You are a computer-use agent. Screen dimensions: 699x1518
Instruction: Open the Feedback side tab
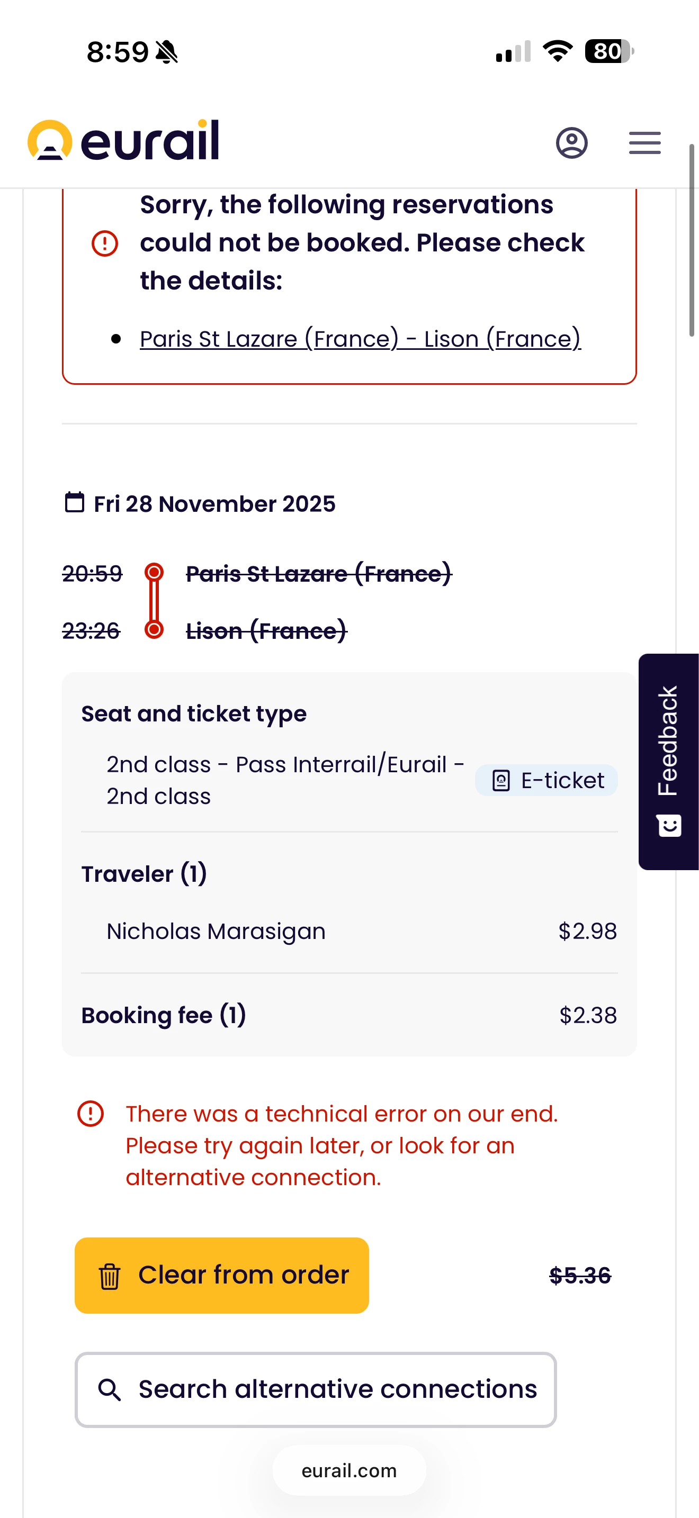[668, 743]
